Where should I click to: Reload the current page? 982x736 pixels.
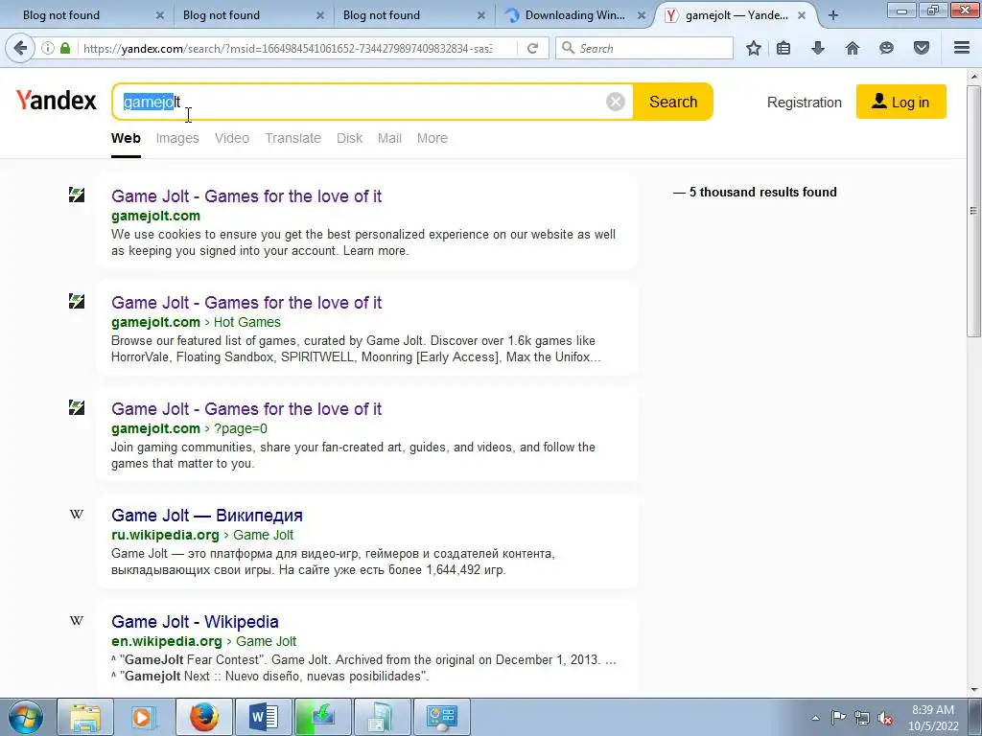pos(533,48)
